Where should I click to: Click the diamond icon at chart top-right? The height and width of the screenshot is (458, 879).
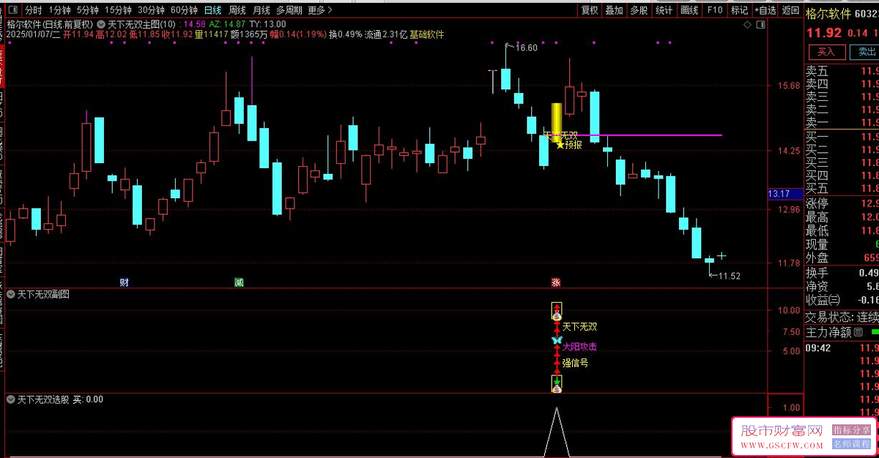(747, 24)
